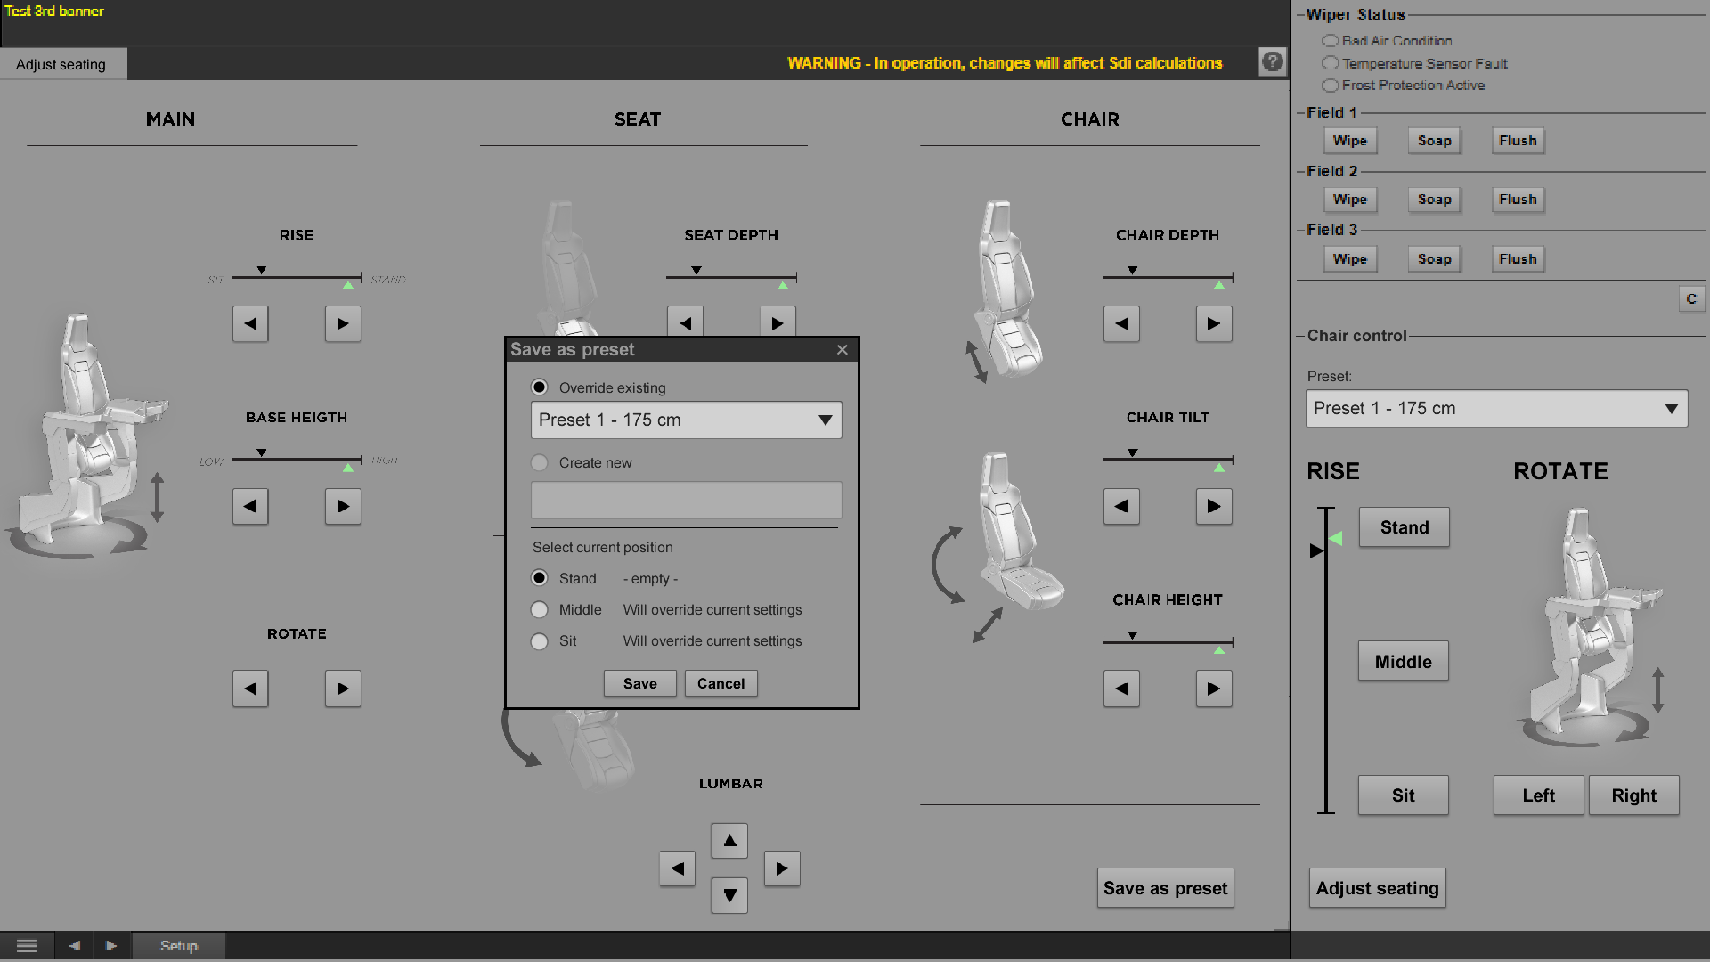This screenshot has width=1710, height=962.
Task: Open the Adjust seating tab
Action: pyautogui.click(x=62, y=64)
